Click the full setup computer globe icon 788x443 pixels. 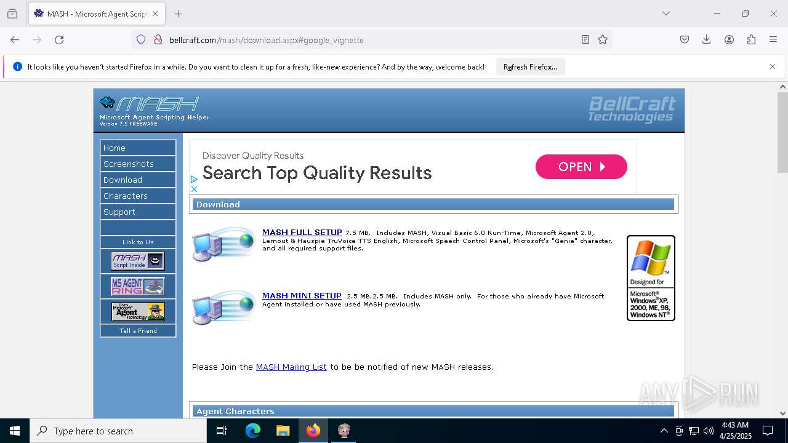[223, 244]
